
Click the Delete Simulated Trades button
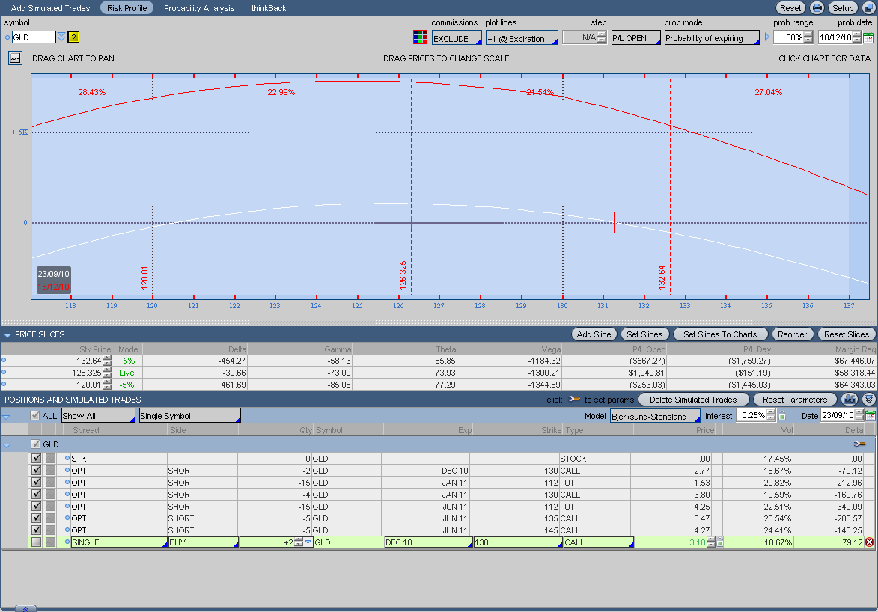(x=693, y=400)
